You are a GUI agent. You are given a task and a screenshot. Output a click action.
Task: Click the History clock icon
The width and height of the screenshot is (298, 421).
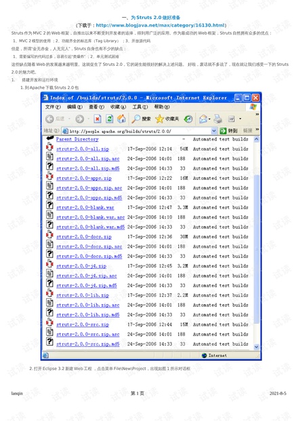click(188, 119)
